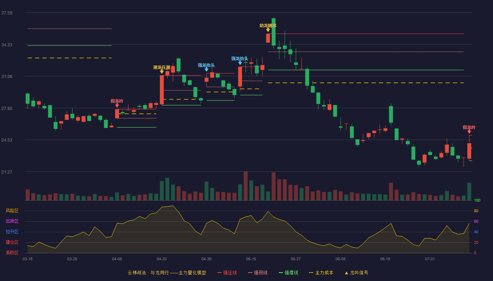Click the 幼龙遽水 signal arrow marker
Image resolution: width=493 pixels, height=281 pixels.
point(268,30)
